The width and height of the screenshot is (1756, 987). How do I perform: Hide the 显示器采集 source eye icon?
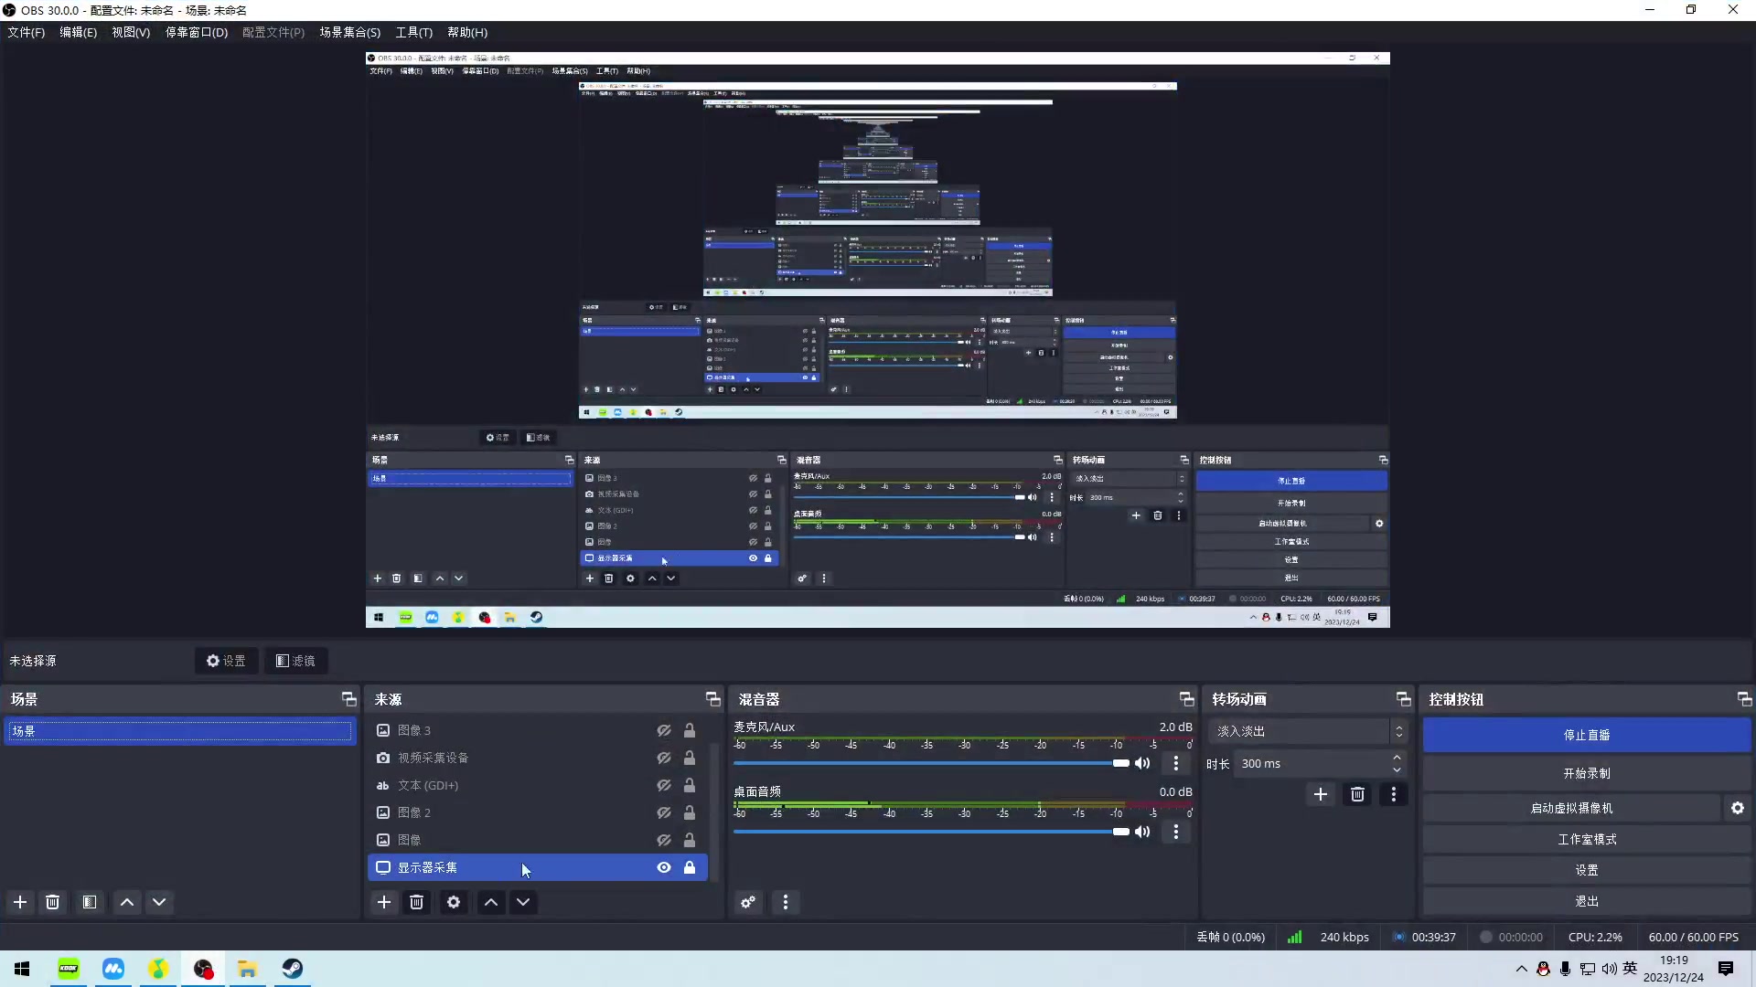(x=664, y=867)
